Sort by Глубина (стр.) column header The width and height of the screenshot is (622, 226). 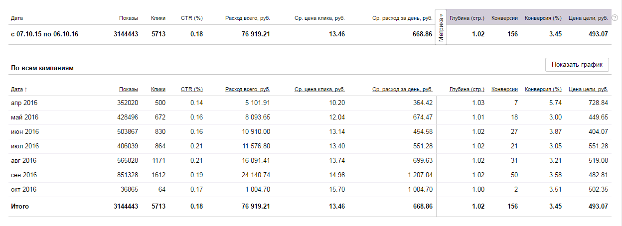pyautogui.click(x=466, y=90)
